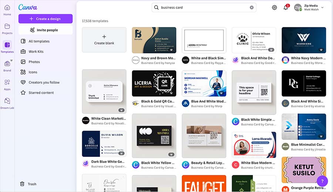The width and height of the screenshot is (333, 192).
Task: Click the jilnoalio creator avatar
Action: point(285,146)
